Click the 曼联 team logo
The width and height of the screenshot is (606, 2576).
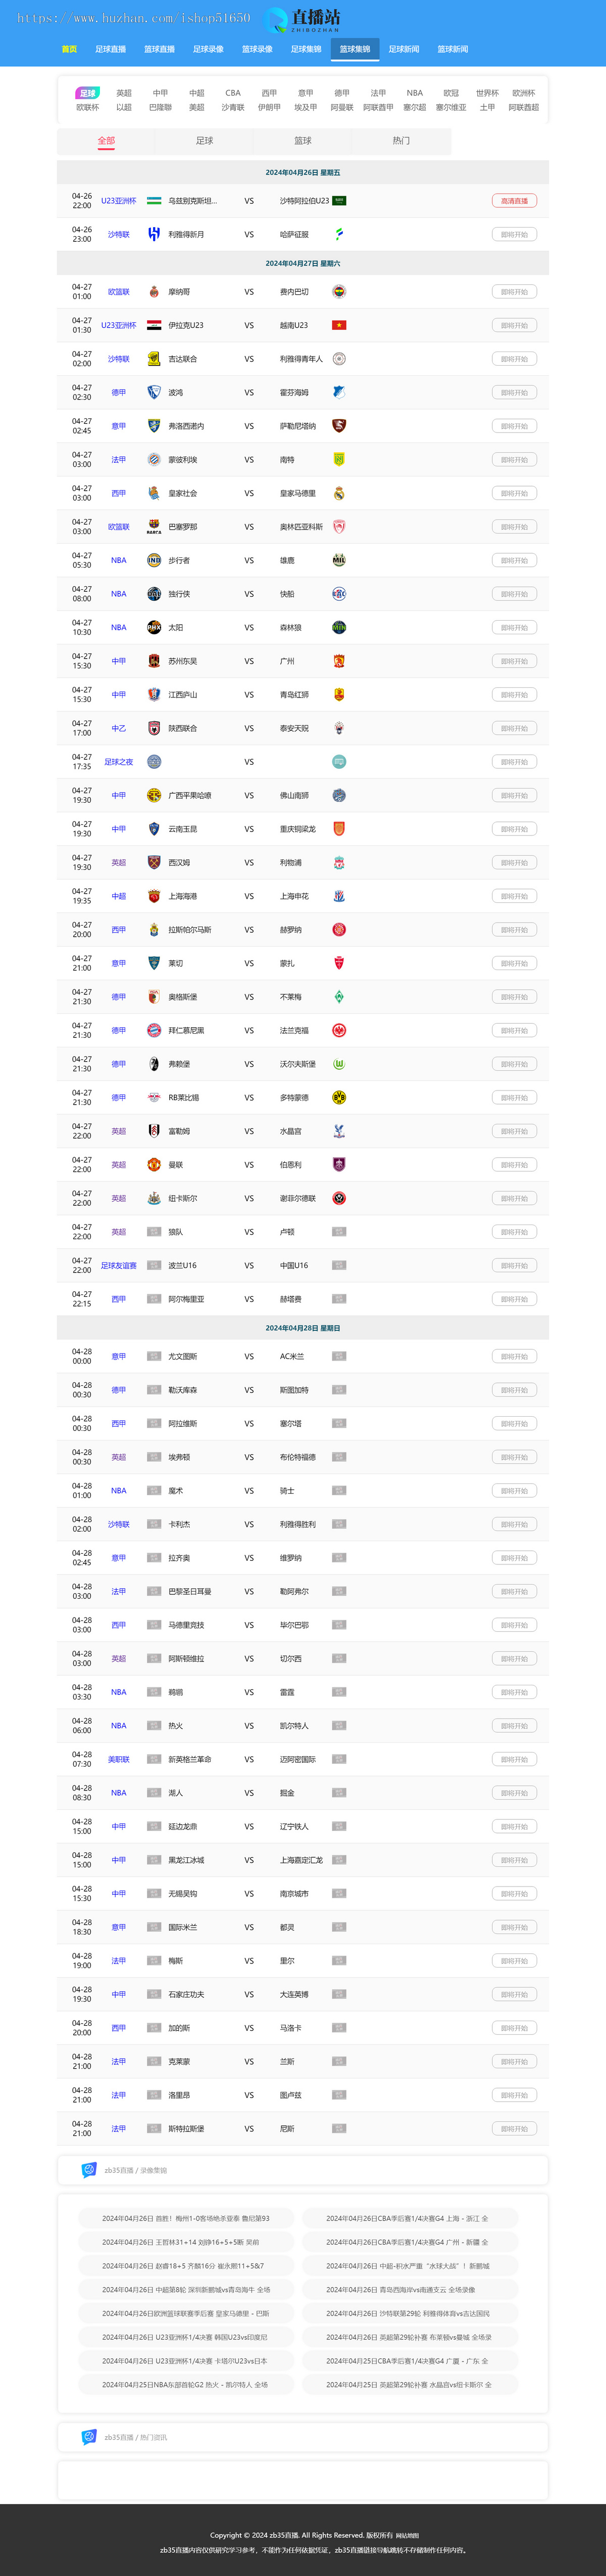[x=154, y=1164]
